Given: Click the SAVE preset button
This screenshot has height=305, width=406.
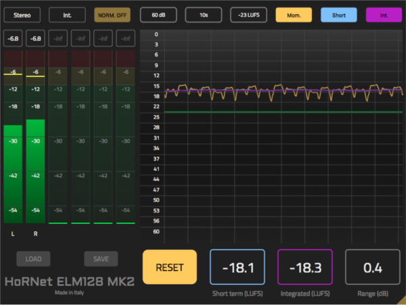Looking at the screenshot, I should [101, 259].
